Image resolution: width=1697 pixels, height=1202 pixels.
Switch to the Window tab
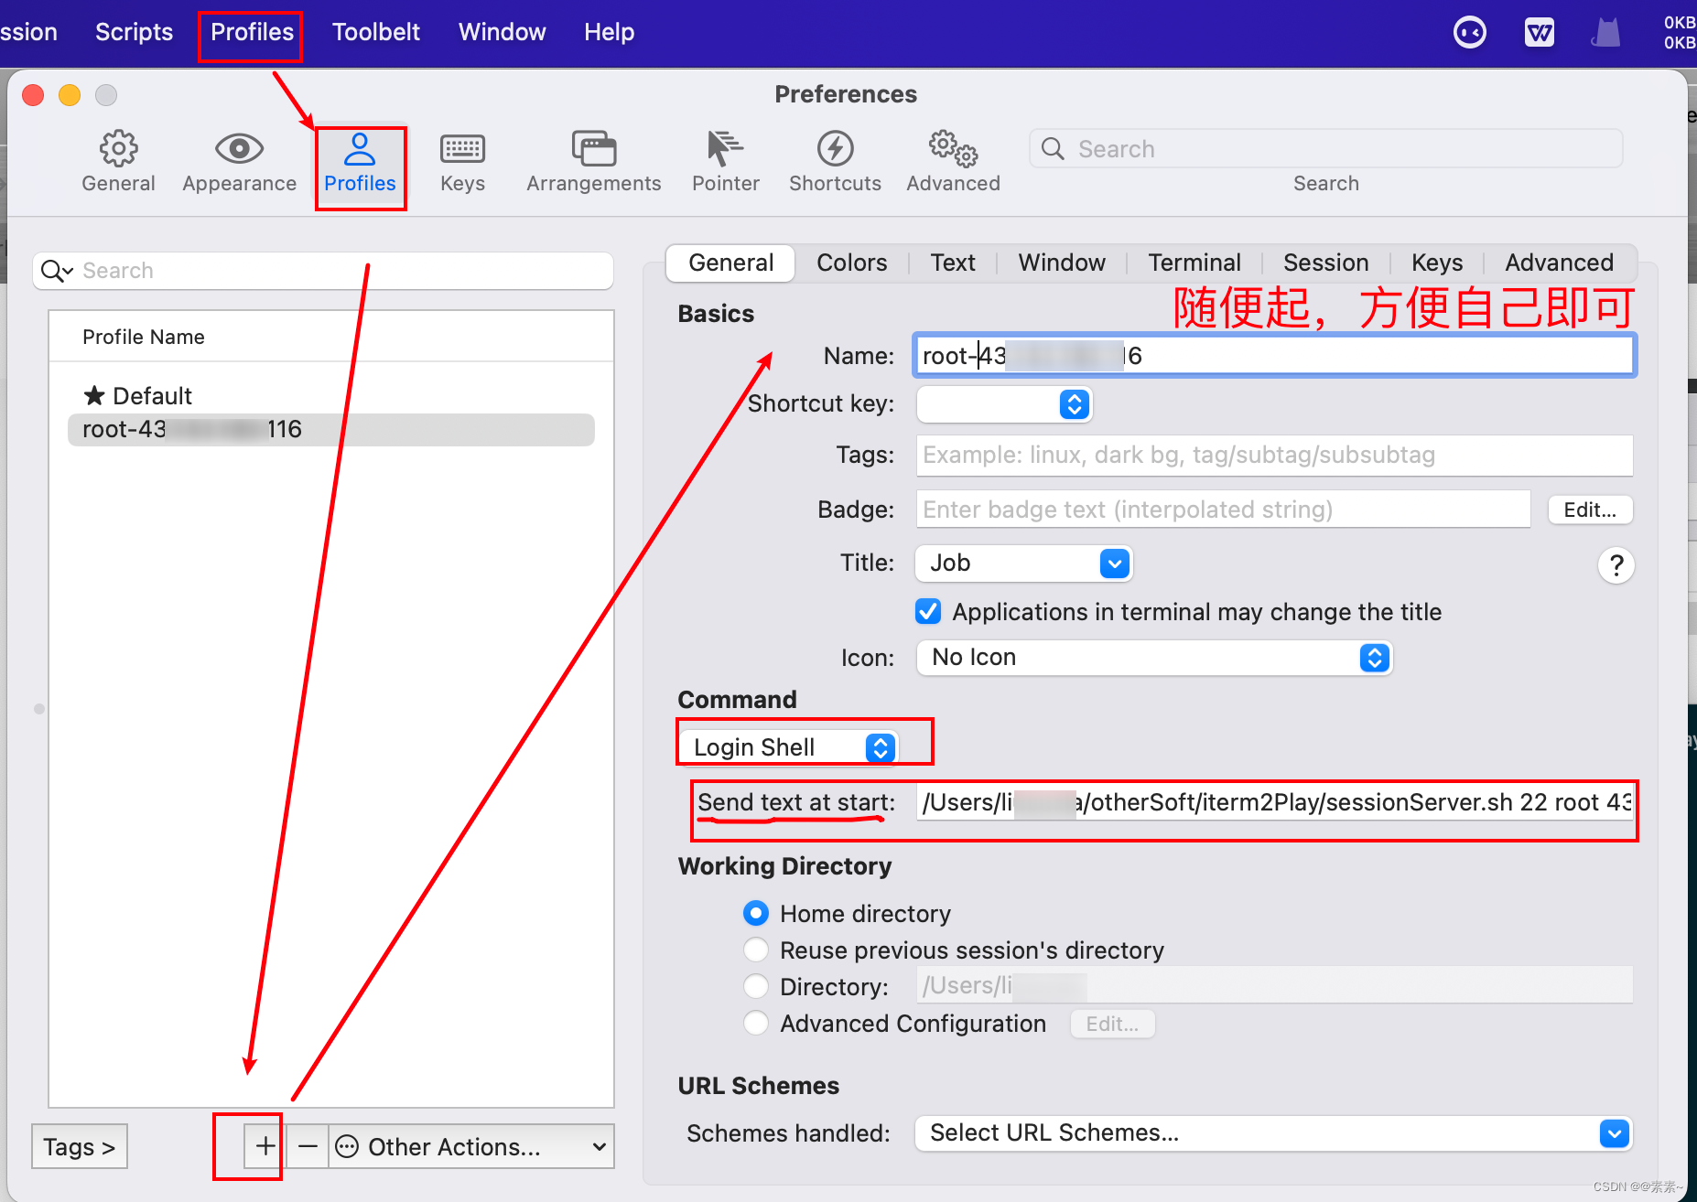tap(1062, 263)
